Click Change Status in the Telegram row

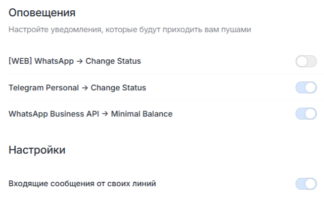point(119,88)
